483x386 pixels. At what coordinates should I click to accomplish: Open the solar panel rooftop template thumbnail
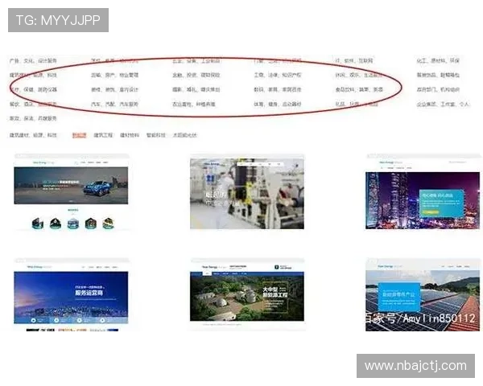(423, 295)
